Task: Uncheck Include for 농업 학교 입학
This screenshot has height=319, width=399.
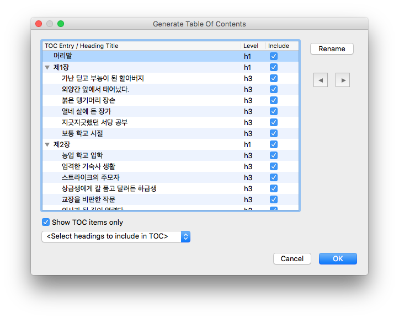Action: click(274, 155)
